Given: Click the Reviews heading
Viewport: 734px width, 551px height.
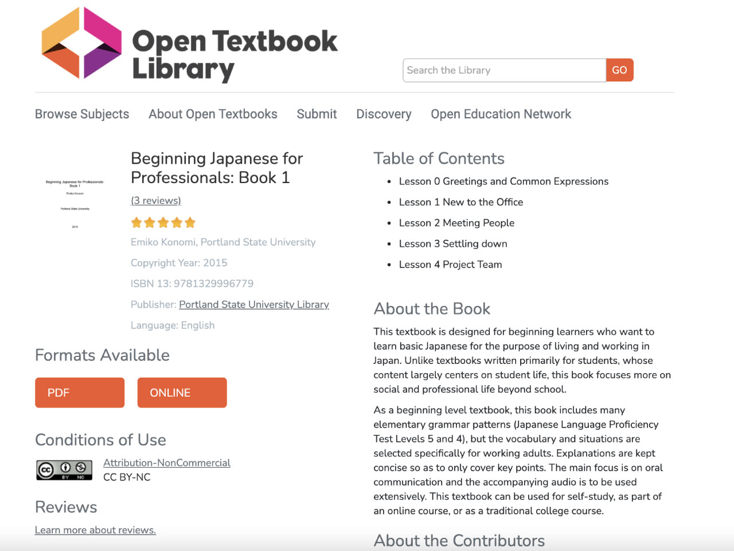Looking at the screenshot, I should click(66, 507).
